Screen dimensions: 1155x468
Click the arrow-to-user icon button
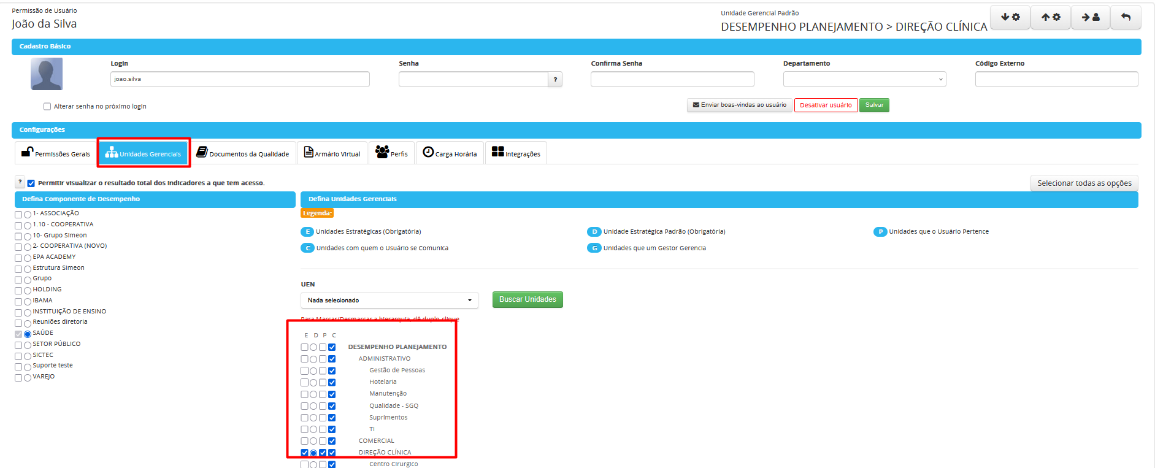(x=1090, y=17)
